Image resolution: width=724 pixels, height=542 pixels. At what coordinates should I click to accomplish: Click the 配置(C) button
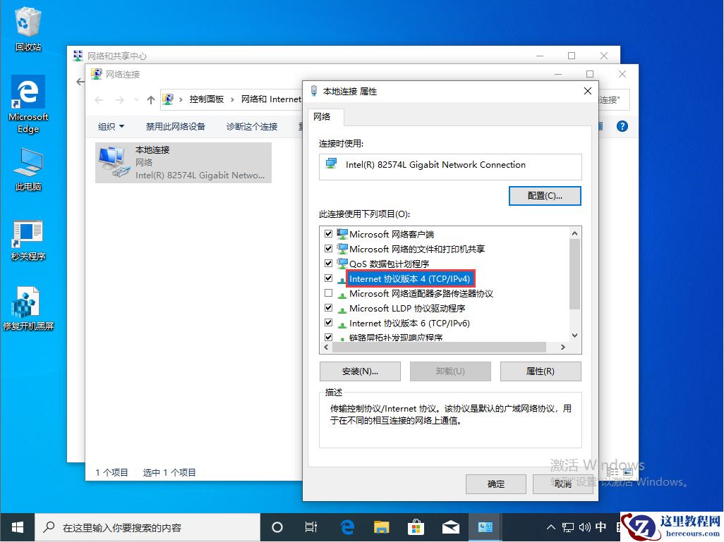pyautogui.click(x=543, y=195)
